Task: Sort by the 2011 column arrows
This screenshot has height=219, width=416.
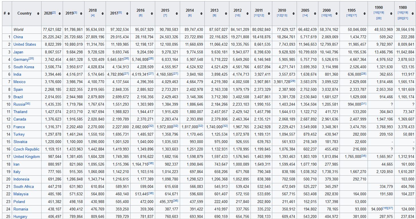Action: tap(269, 13)
